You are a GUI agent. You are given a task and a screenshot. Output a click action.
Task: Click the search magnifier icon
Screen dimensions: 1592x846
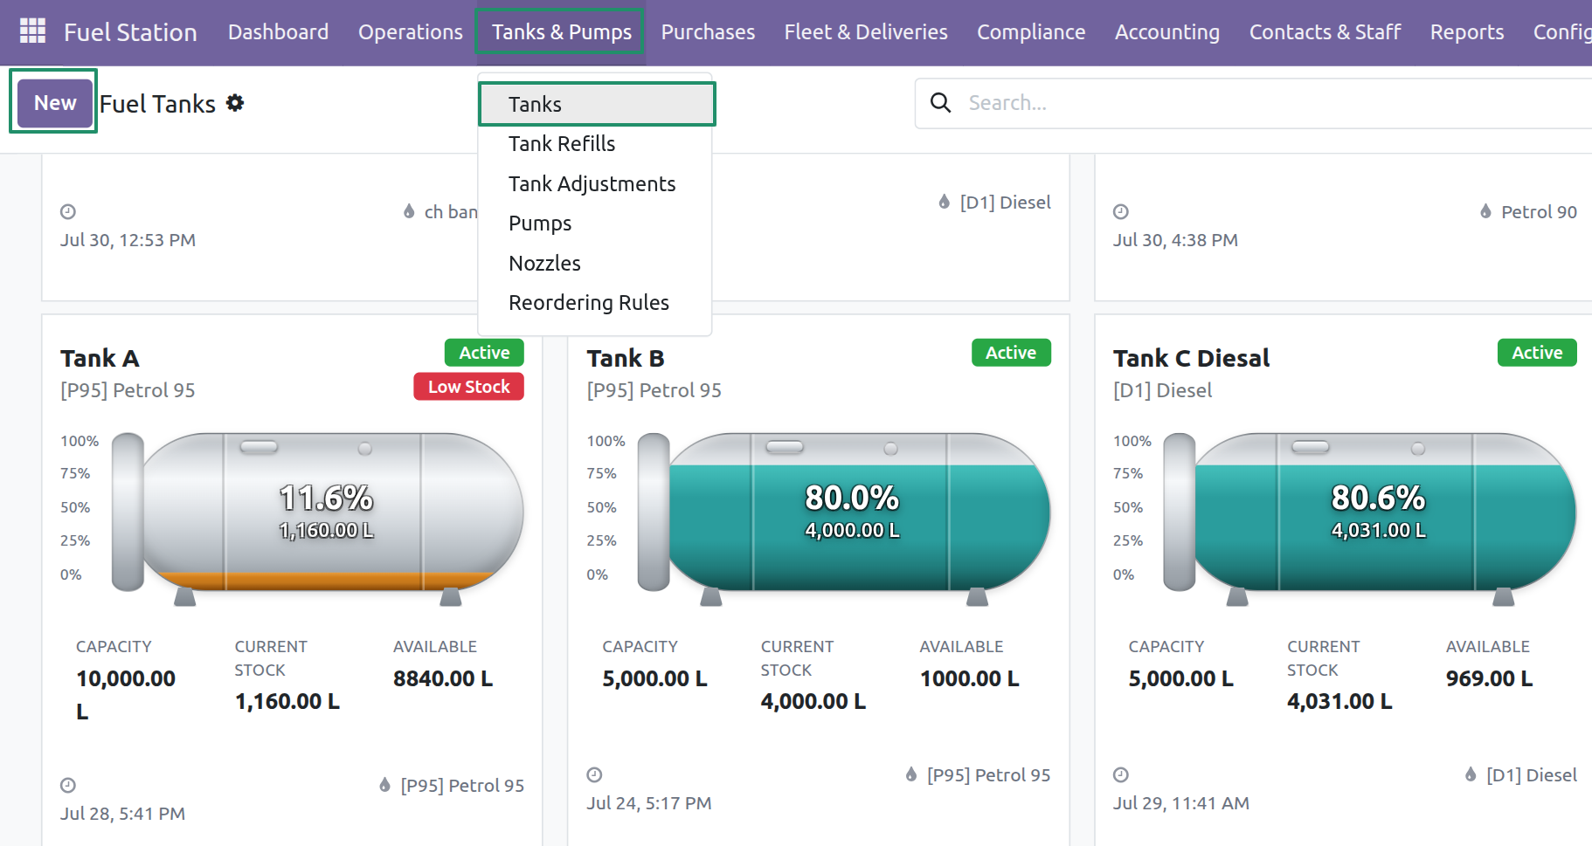940,103
